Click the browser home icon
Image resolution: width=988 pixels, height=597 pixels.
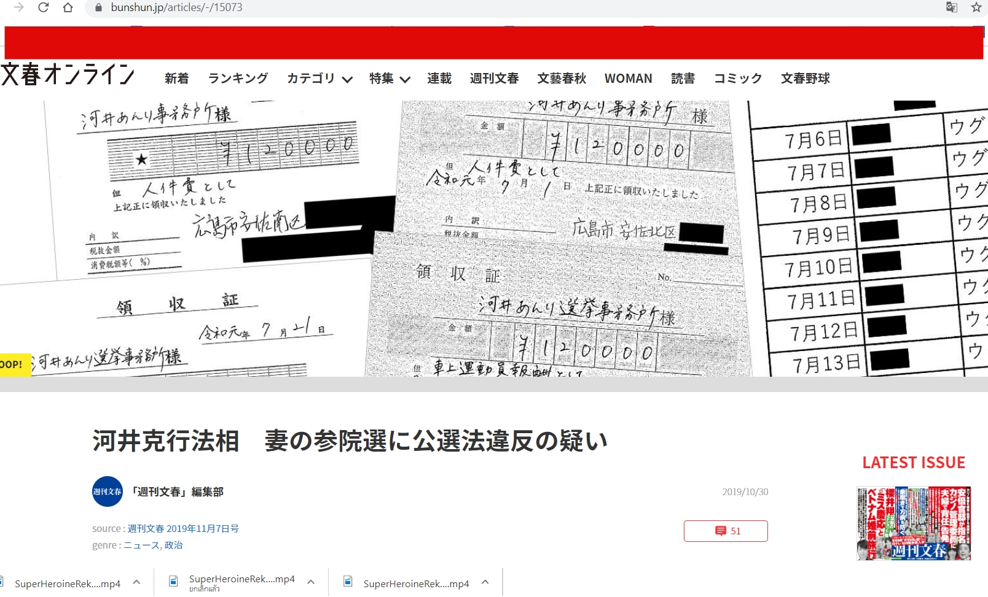(x=68, y=7)
